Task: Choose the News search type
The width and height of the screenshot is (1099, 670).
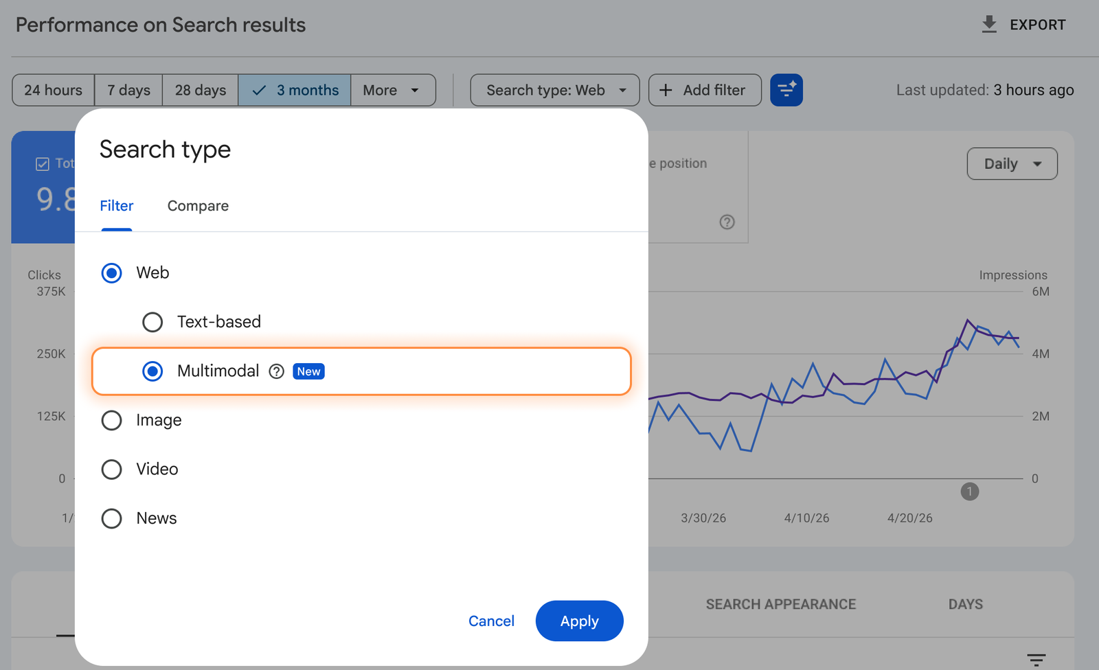Action: pos(111,518)
